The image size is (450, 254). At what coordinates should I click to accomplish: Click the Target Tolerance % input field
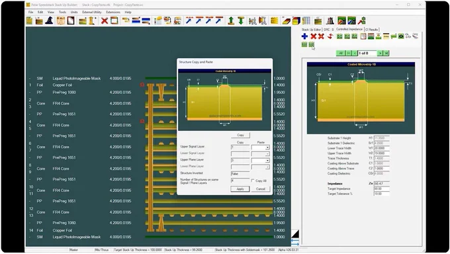click(x=381, y=194)
